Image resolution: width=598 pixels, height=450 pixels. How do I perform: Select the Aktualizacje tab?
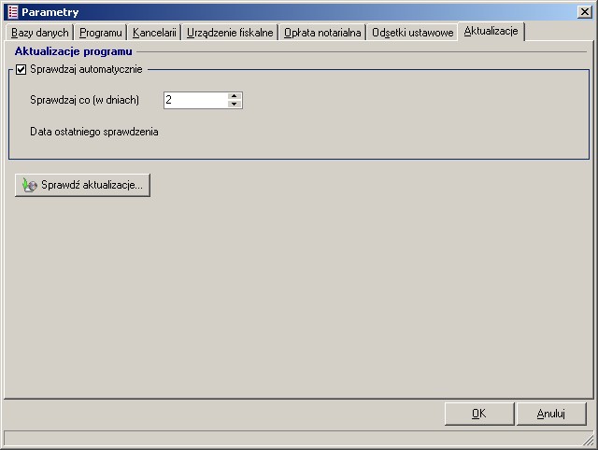pos(491,32)
